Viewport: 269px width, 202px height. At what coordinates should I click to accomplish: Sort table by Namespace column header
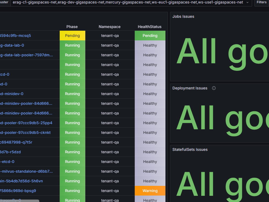[110, 27]
